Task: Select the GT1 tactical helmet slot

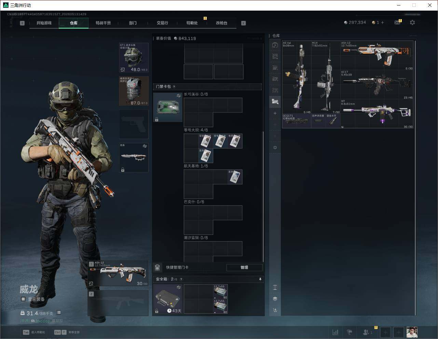Action: point(134,58)
